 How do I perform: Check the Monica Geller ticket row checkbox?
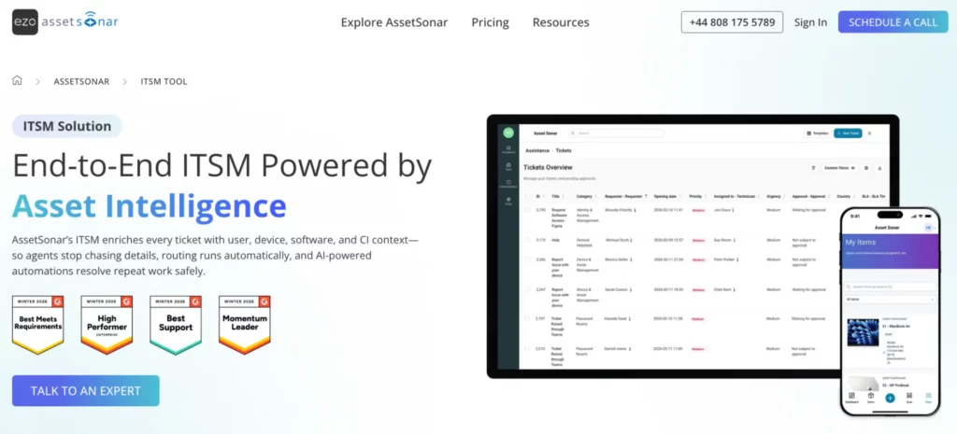point(528,259)
